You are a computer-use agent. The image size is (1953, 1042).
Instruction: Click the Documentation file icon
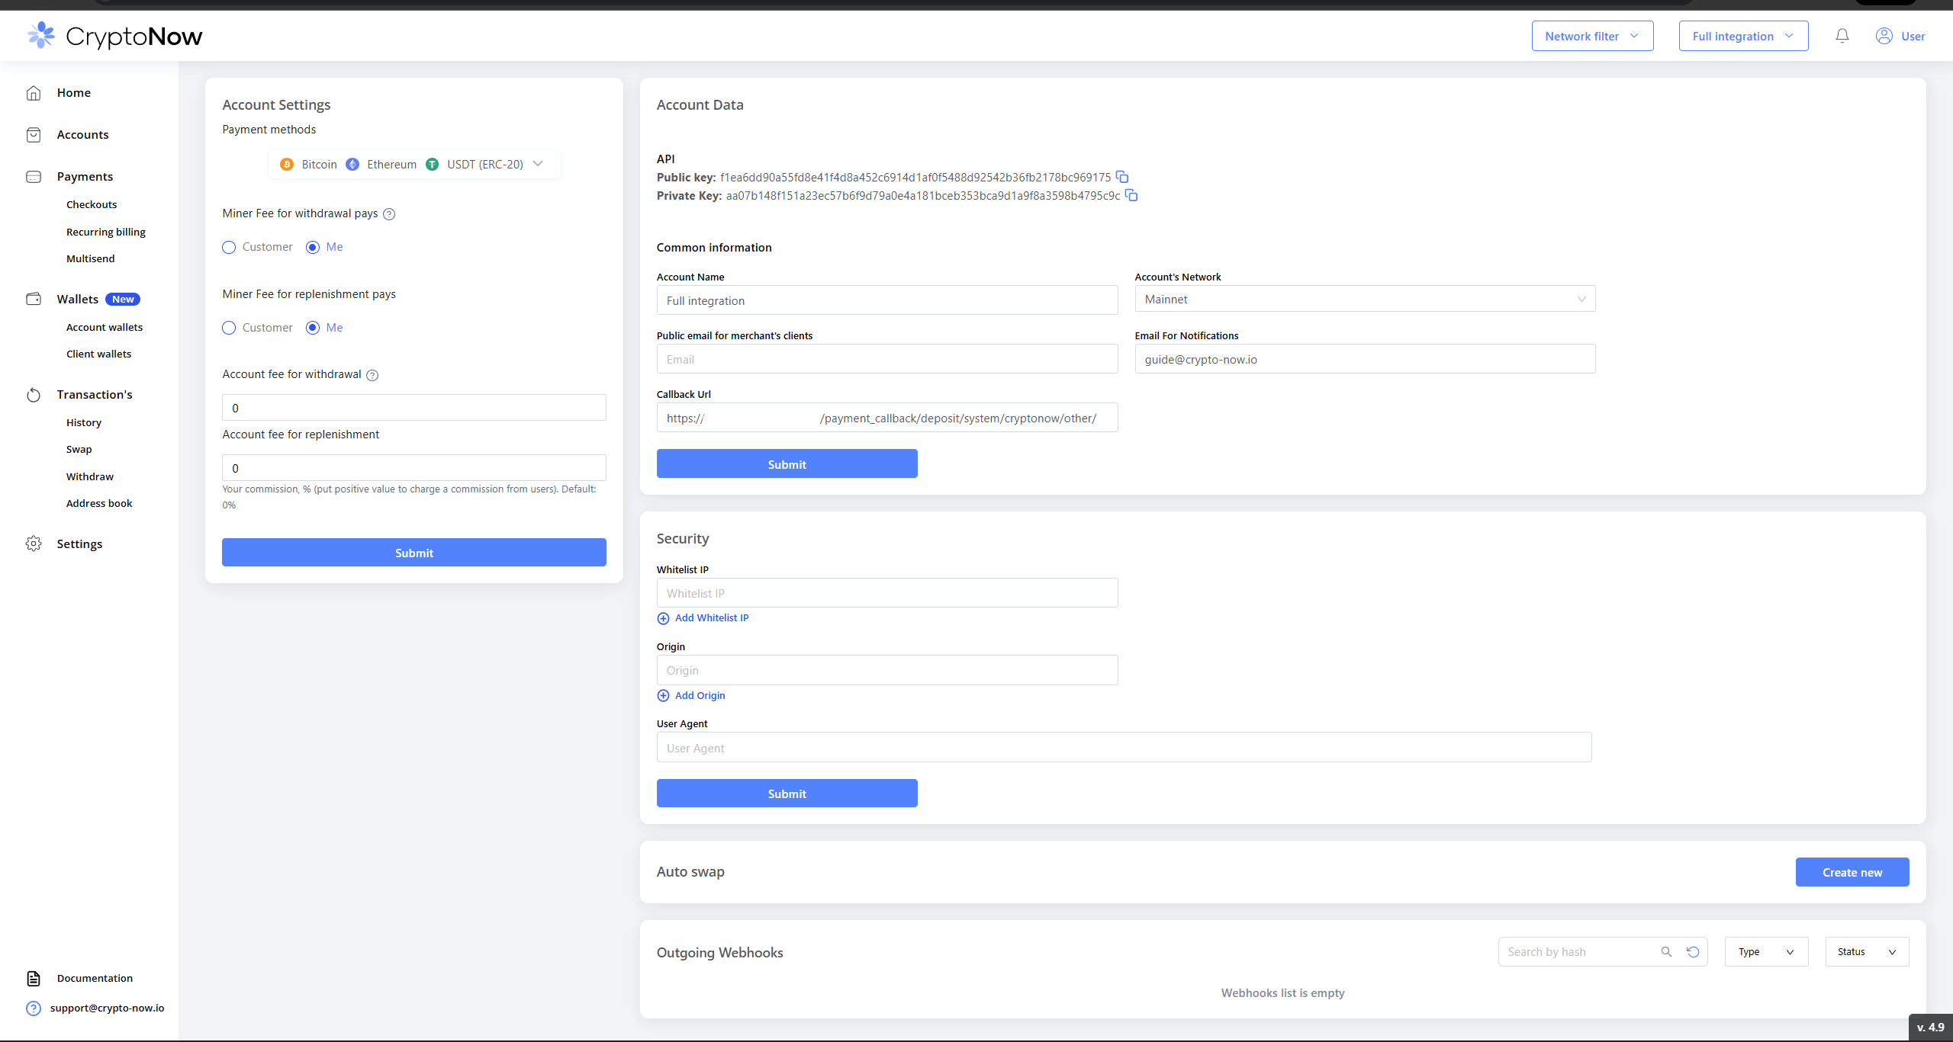click(34, 978)
